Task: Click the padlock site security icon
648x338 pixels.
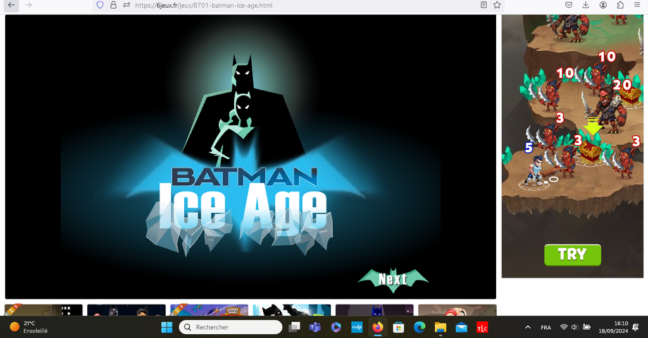Action: pos(113,5)
